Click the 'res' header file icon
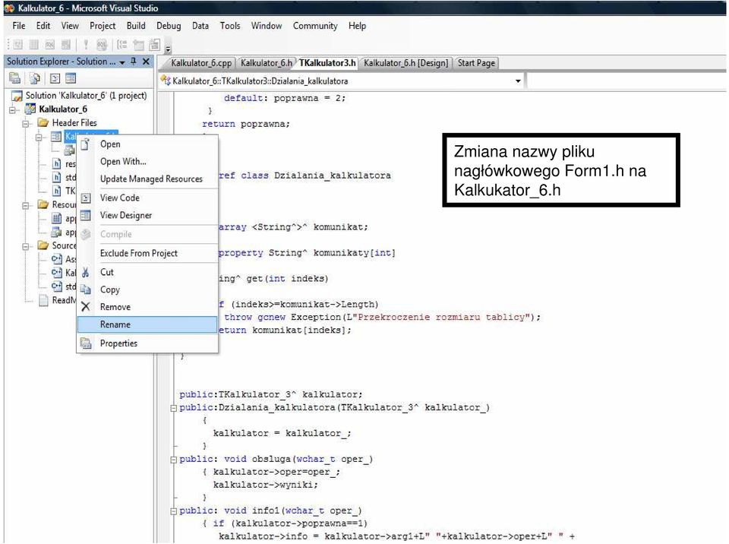This screenshot has width=729, height=544. tap(56, 164)
